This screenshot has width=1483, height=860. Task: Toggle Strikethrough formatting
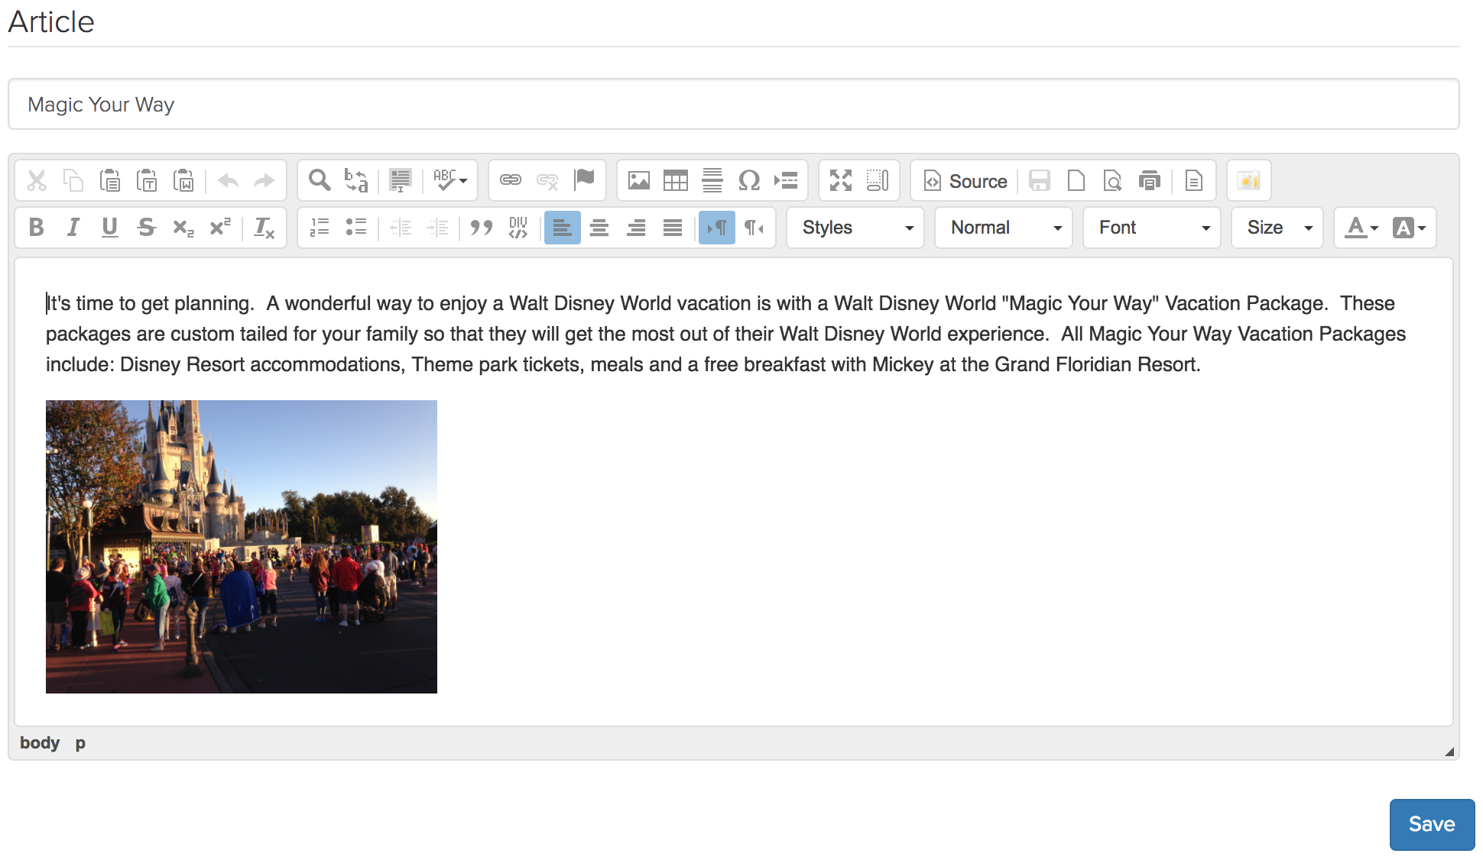(x=147, y=228)
